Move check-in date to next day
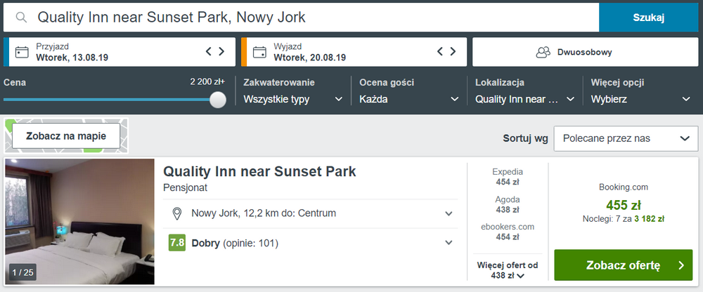This screenshot has height=292, width=703. coord(221,51)
